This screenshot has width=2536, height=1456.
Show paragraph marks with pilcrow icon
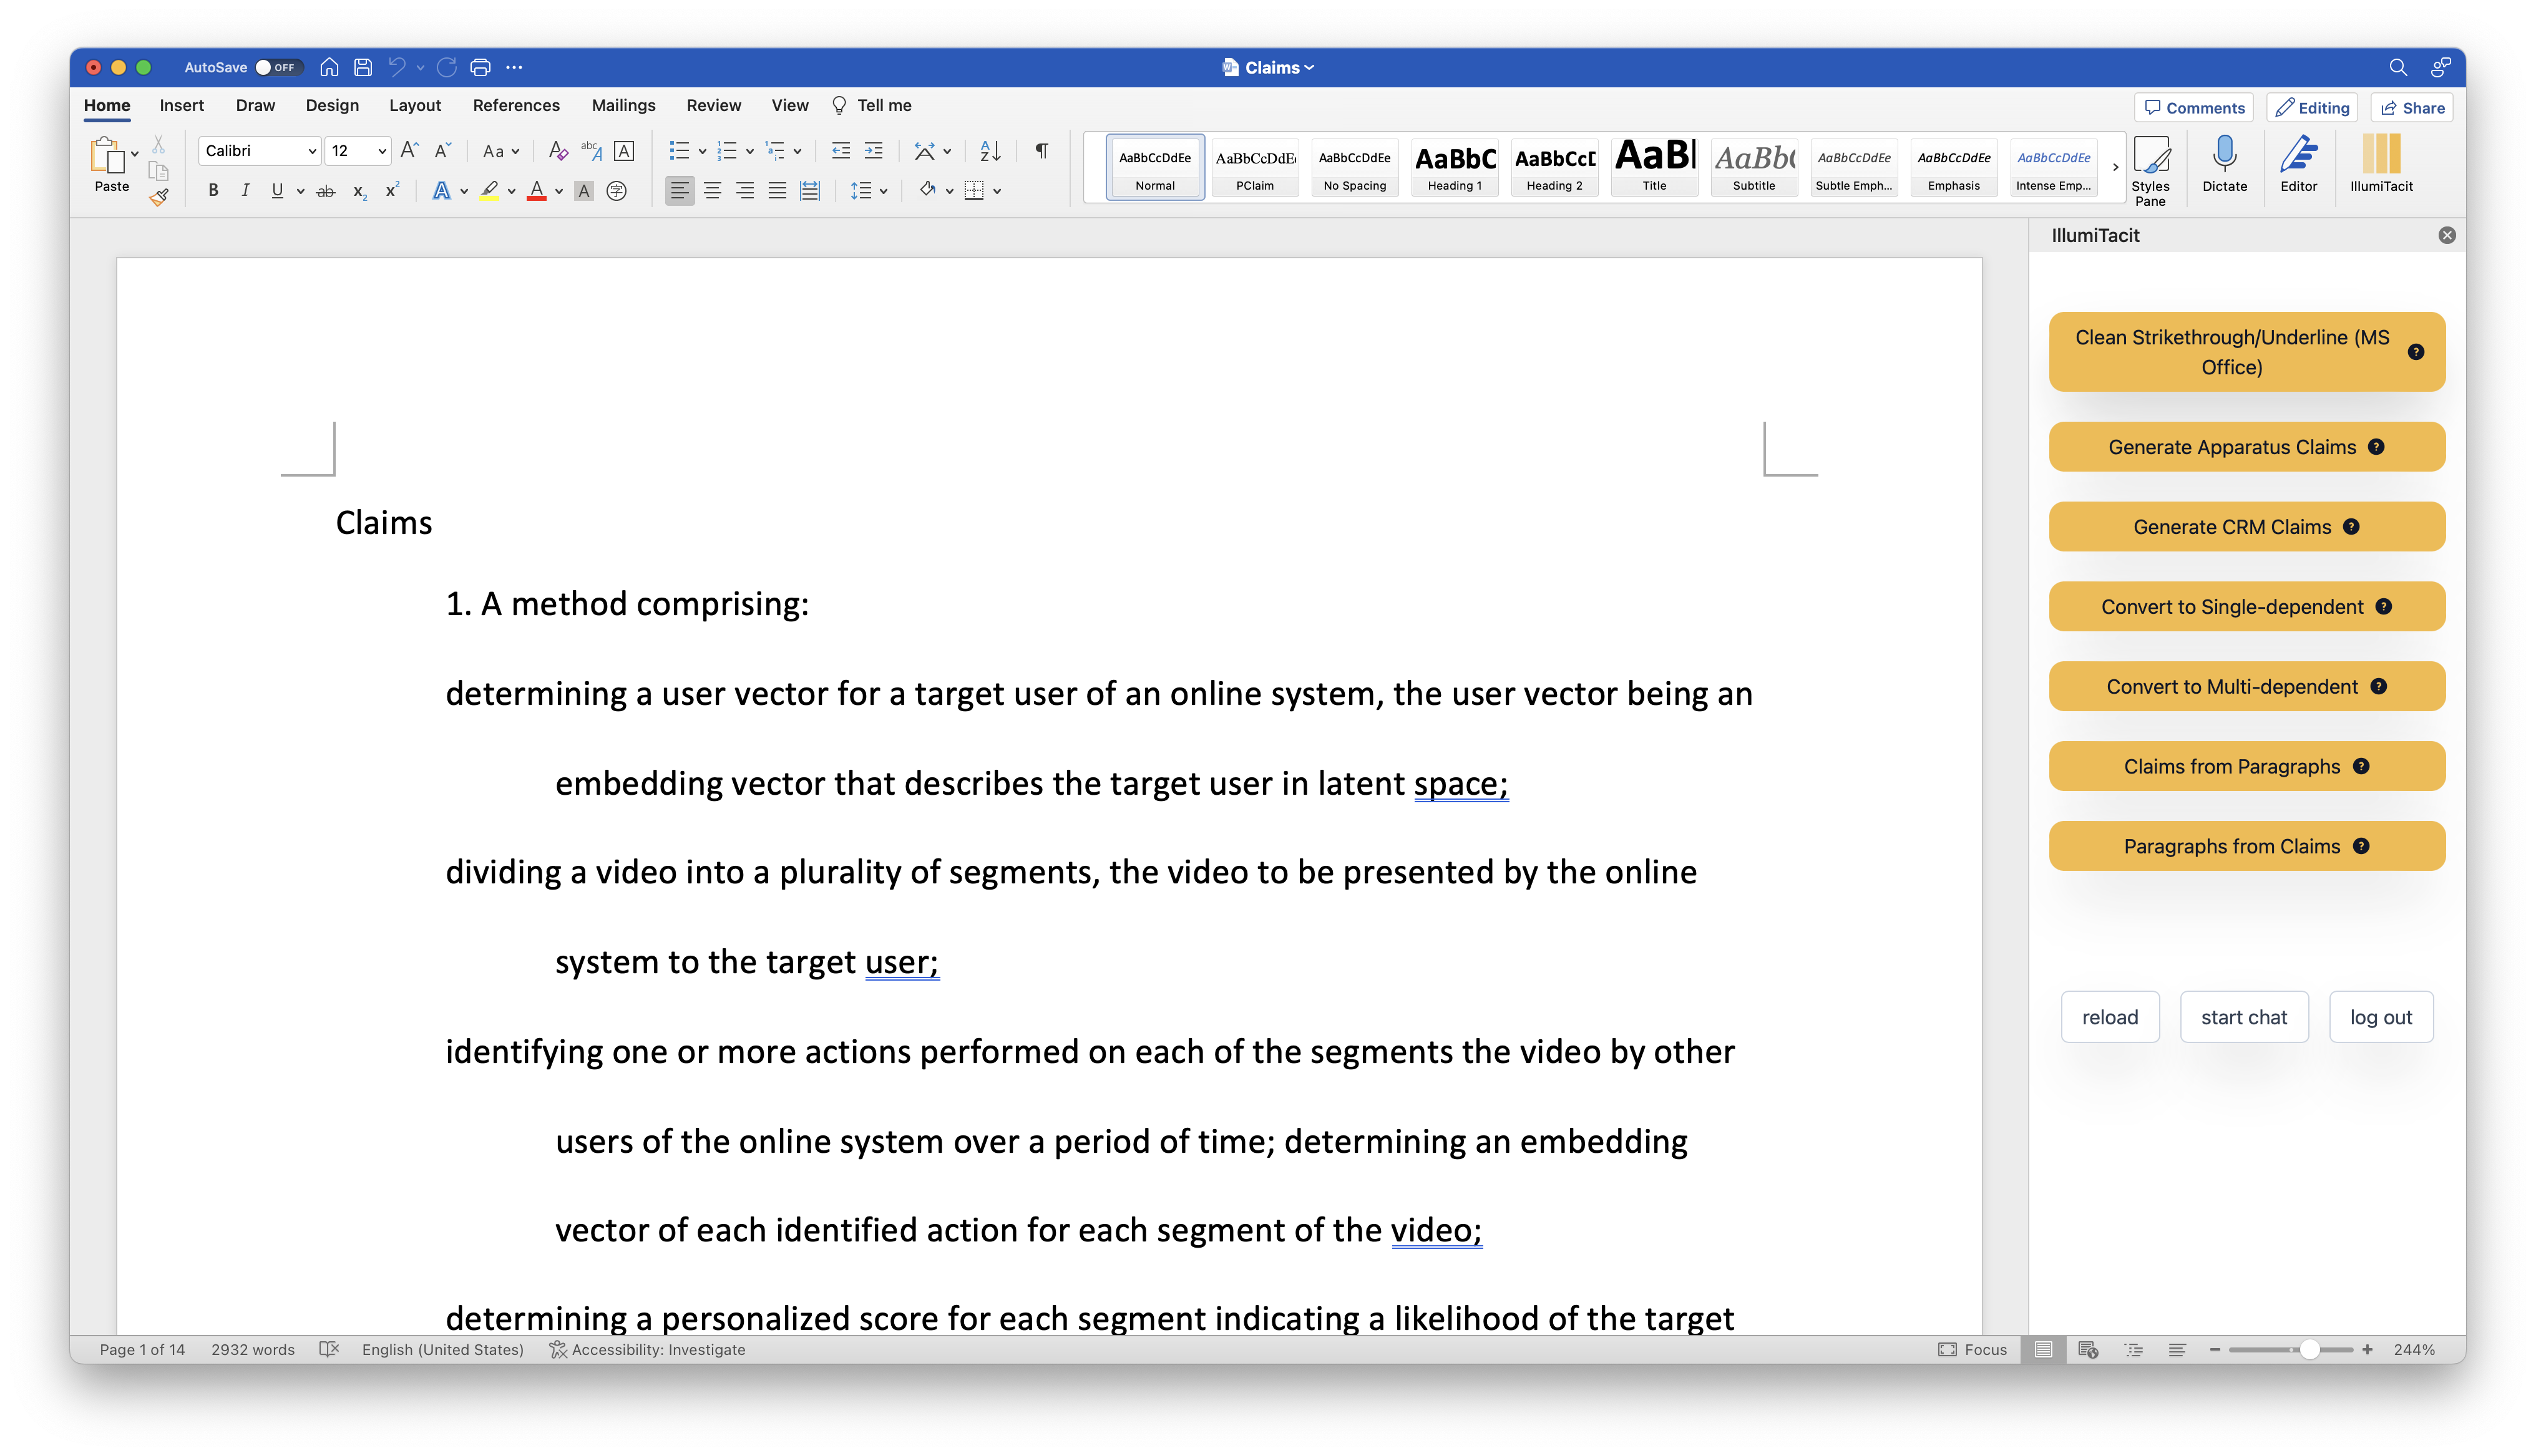(1041, 151)
